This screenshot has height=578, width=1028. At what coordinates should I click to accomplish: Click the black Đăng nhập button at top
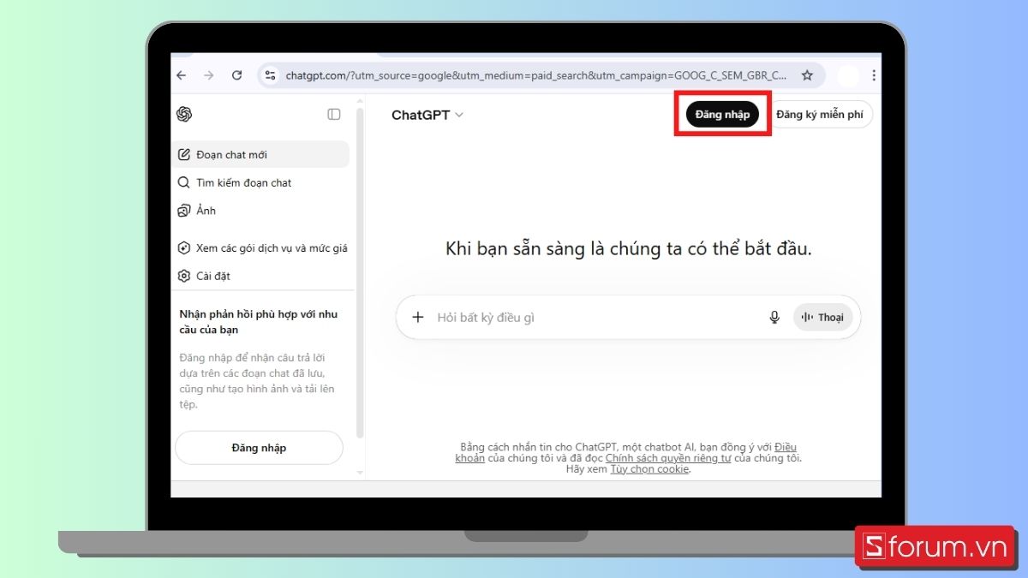pos(722,115)
